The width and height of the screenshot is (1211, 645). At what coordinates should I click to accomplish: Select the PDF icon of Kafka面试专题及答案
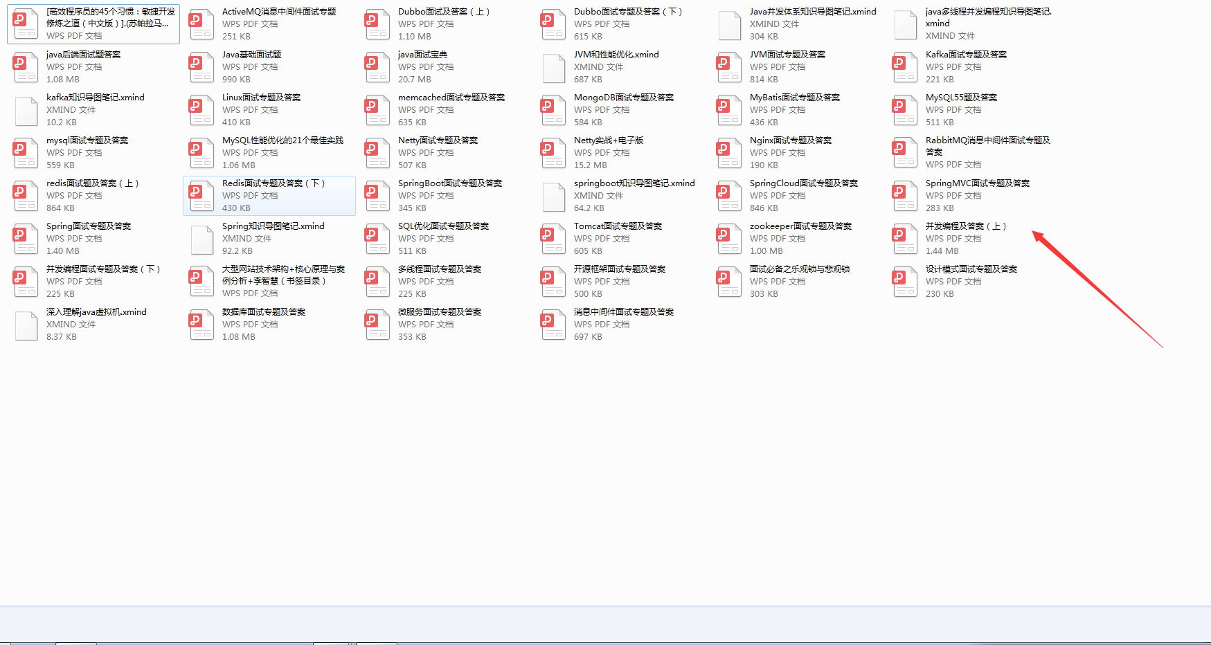pyautogui.click(x=905, y=67)
